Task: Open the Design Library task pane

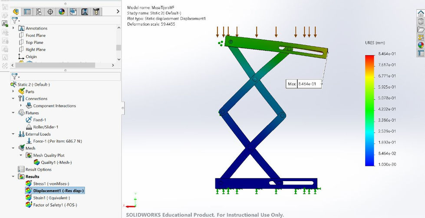Action: [x=421, y=22]
